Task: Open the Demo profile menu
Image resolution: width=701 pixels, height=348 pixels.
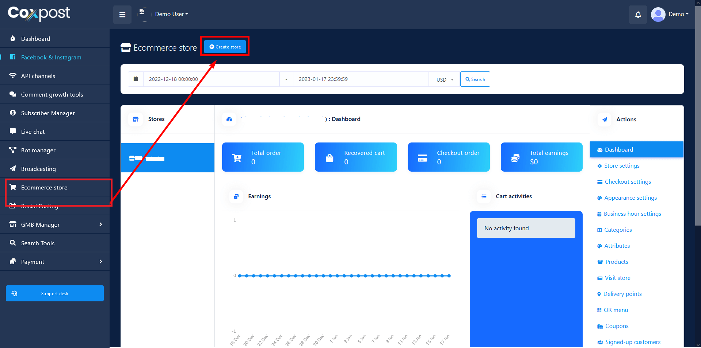Action: (x=670, y=14)
